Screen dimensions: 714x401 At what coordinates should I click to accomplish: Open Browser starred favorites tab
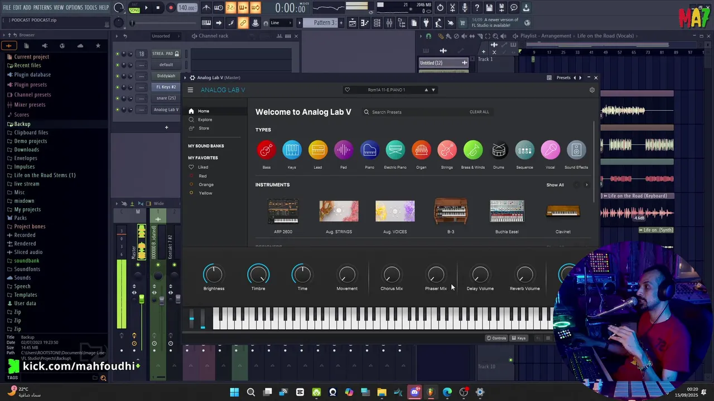click(98, 46)
